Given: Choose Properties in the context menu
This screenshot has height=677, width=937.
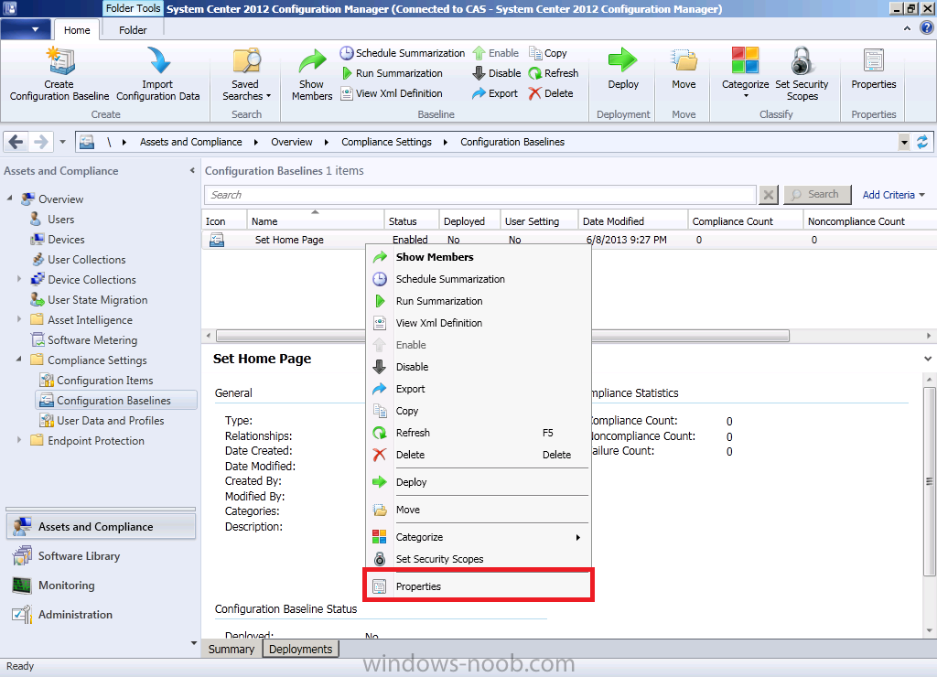Looking at the screenshot, I should [478, 586].
